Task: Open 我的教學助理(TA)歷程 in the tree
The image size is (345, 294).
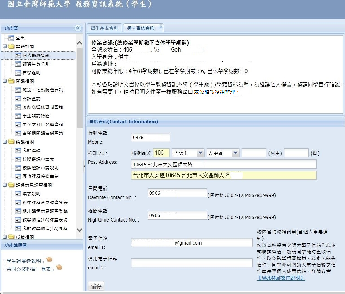Action: 45,228
